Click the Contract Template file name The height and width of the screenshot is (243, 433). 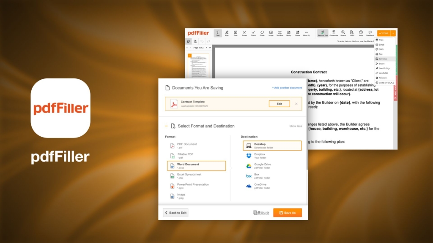click(192, 102)
